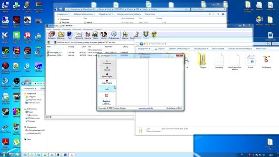Screen dimensions: 279x157
Task: Select Output Plugins in SimAdapter
Action: (x=107, y=82)
